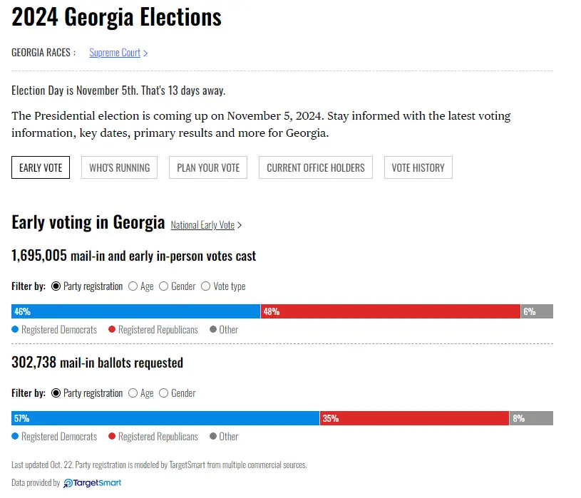Image resolution: width=581 pixels, height=498 pixels.
Task: Click red Registered Republicans legend dot under votes cast
Action: [x=112, y=330]
